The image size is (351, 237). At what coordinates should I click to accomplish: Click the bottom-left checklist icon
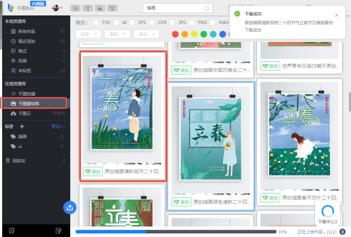tap(11, 231)
